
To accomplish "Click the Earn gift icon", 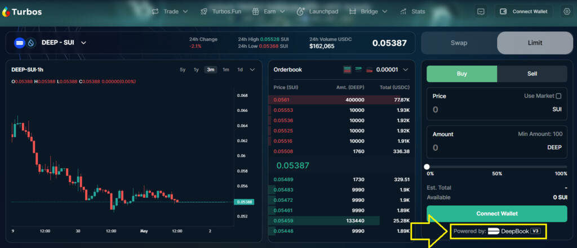I will (x=256, y=11).
